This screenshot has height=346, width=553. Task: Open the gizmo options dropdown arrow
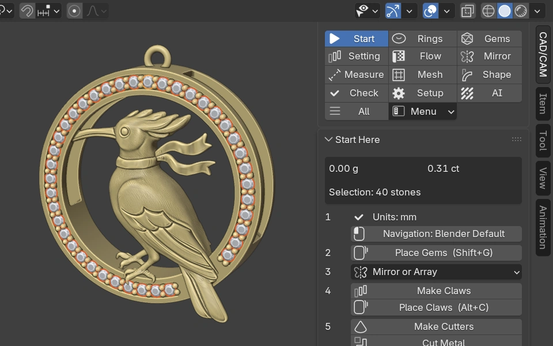410,11
